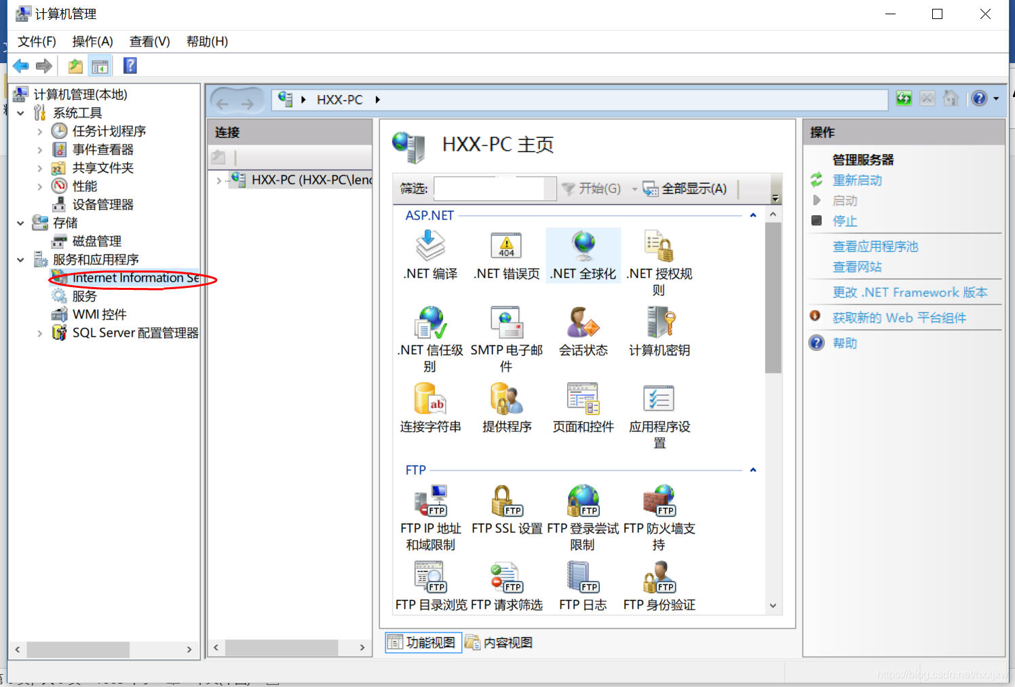Collapse the ASP.NET section group
Screen dimensions: 1015x687
[x=752, y=215]
